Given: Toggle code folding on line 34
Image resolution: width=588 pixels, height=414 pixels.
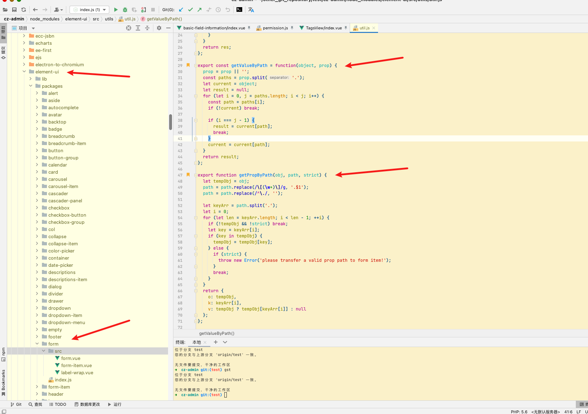Looking at the screenshot, I should coord(196,96).
